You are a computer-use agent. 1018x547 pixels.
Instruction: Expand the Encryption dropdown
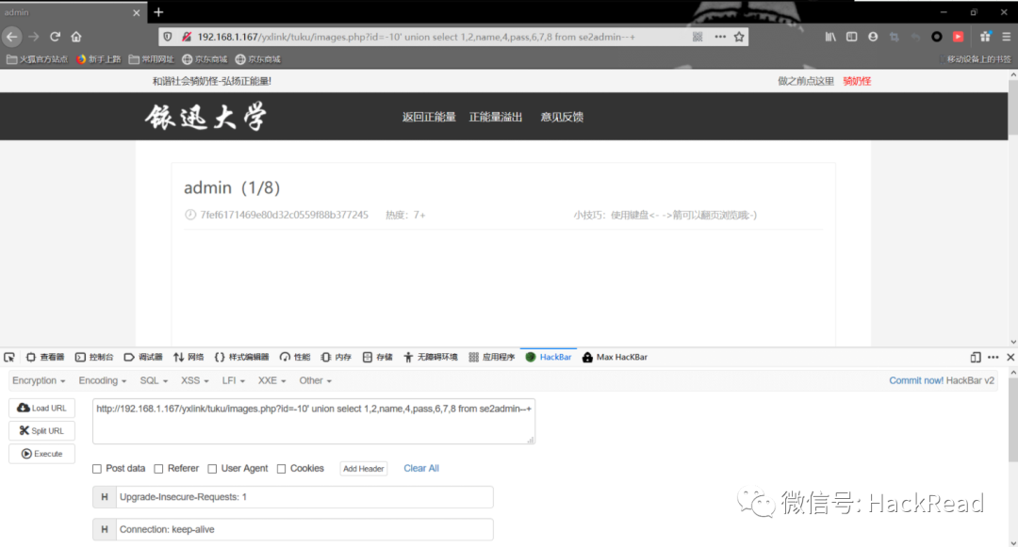(x=39, y=380)
